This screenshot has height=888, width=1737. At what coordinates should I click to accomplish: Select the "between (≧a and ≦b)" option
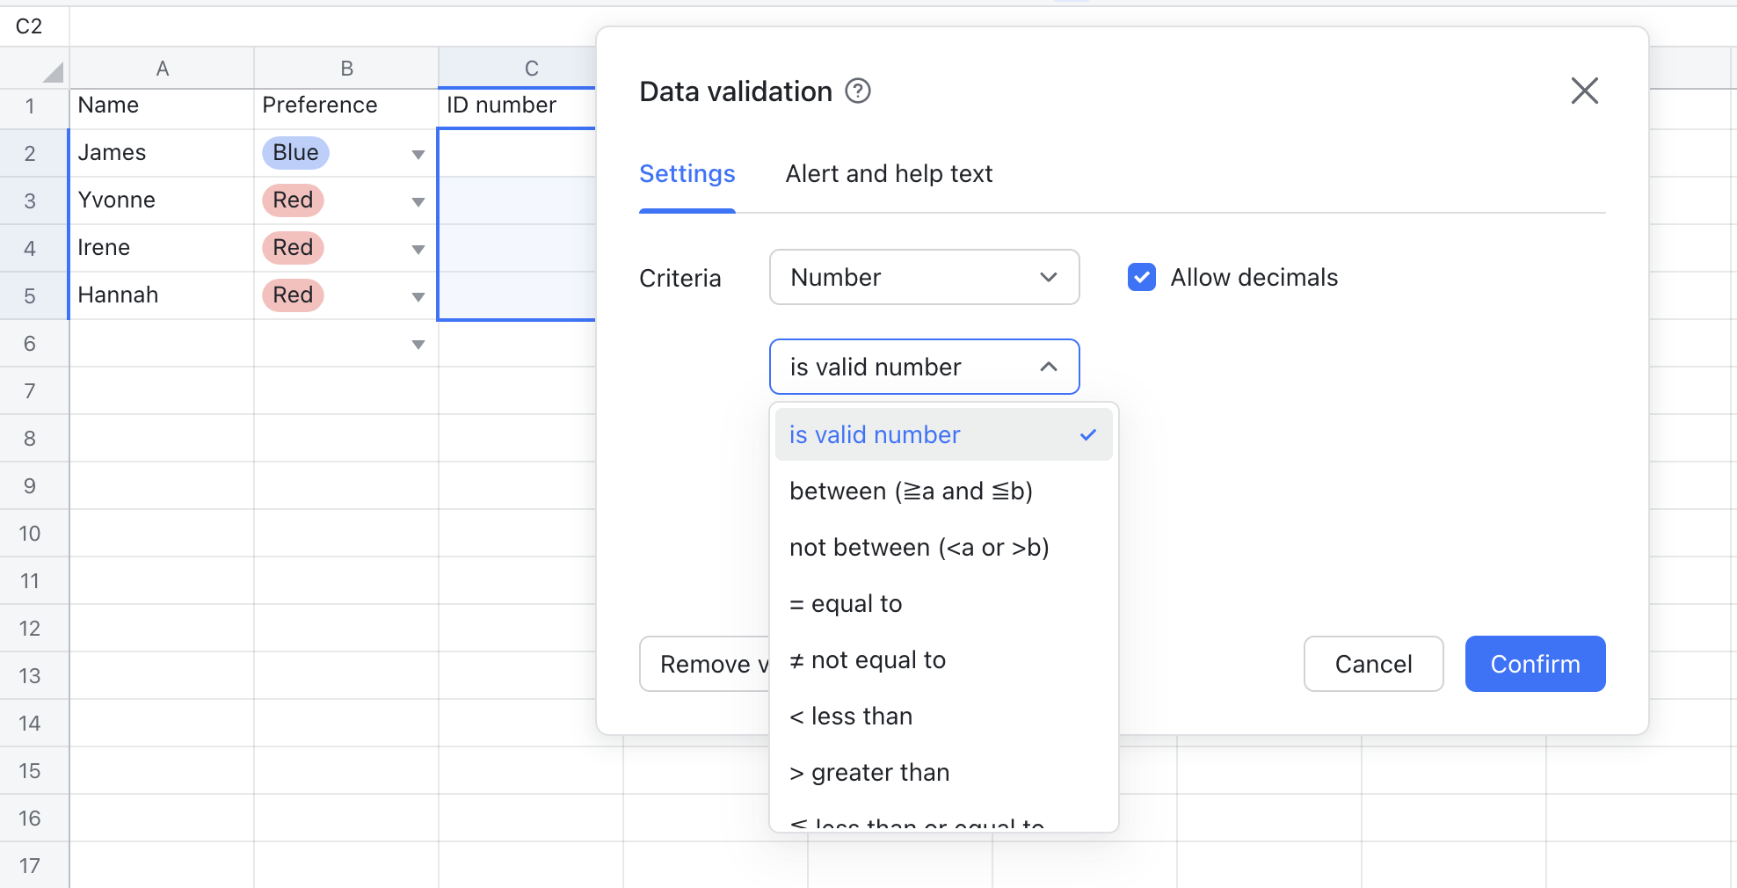[x=912, y=491]
